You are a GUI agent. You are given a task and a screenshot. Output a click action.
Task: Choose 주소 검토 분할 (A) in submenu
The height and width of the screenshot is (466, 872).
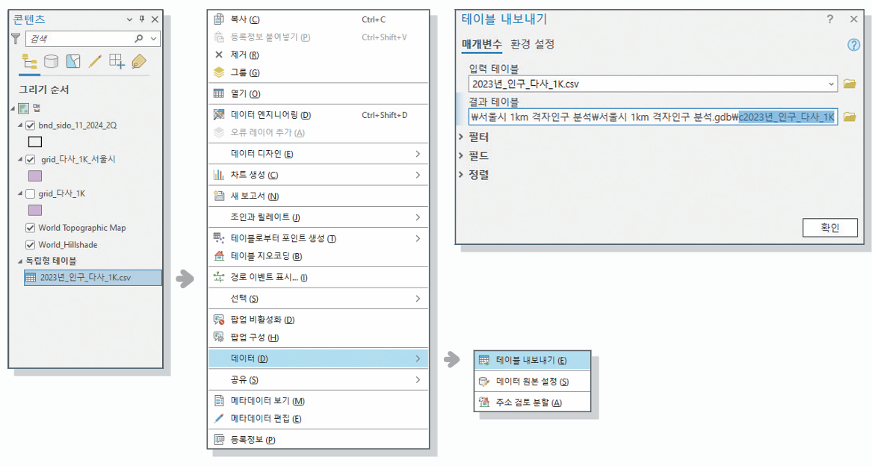532,402
